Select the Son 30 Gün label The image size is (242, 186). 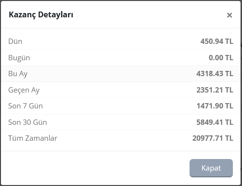(27, 122)
